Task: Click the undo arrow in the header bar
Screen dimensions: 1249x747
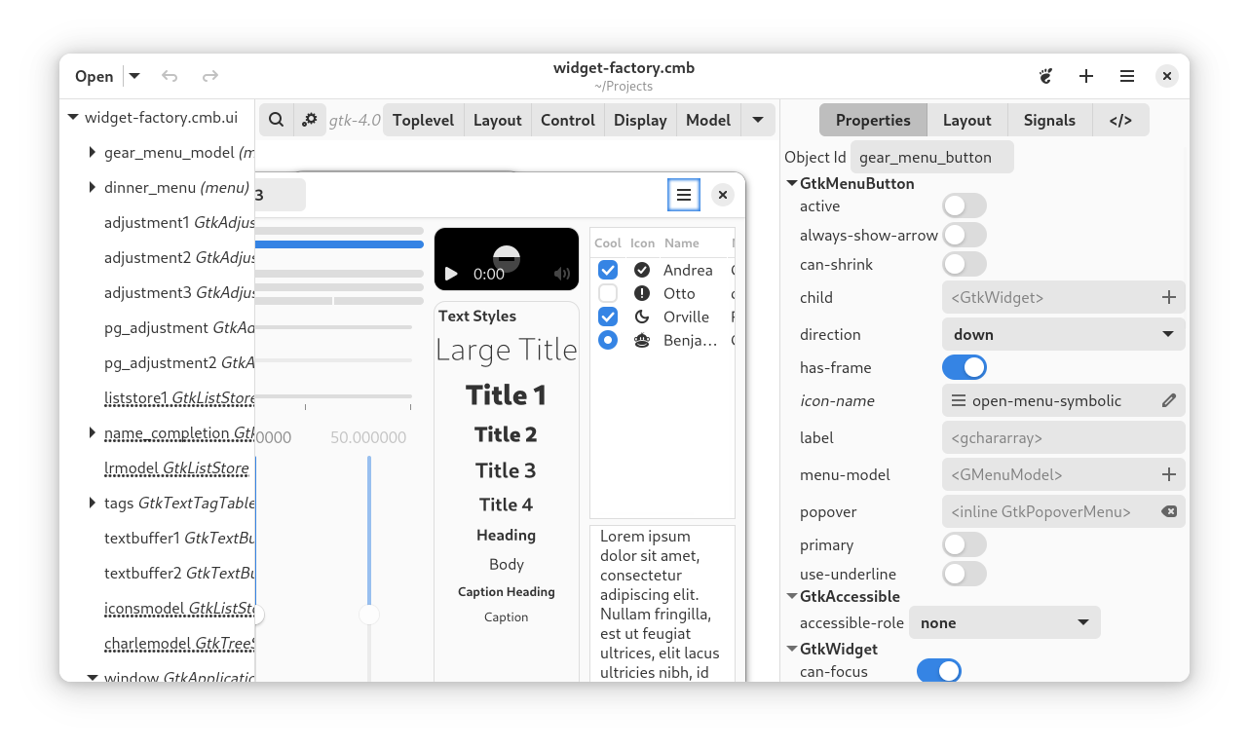Action: pyautogui.click(x=170, y=76)
